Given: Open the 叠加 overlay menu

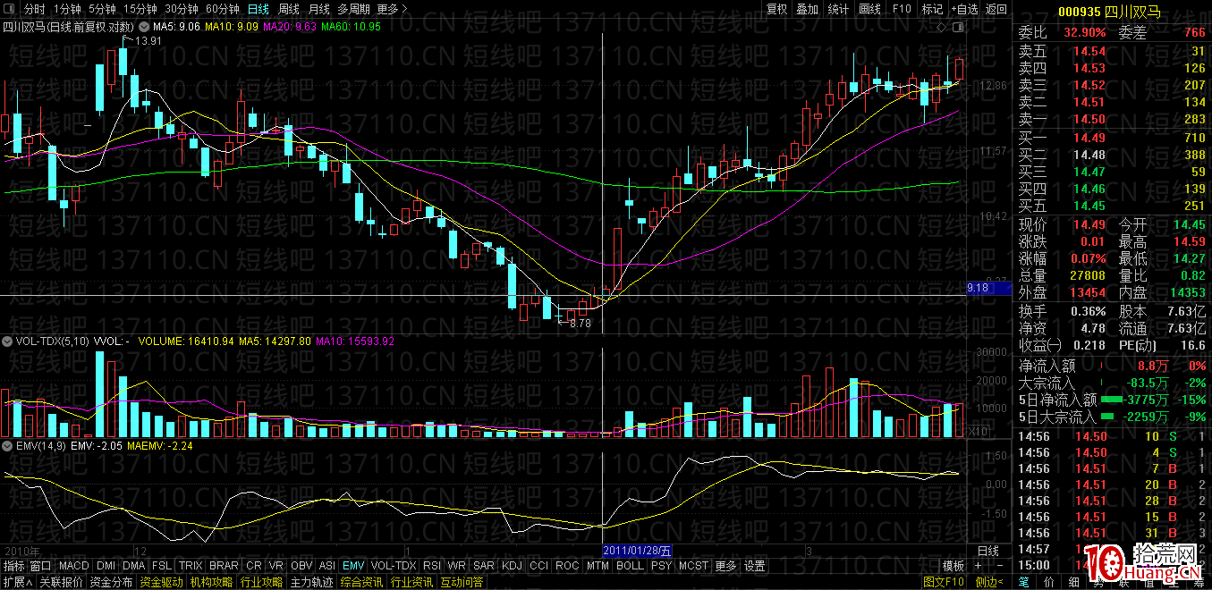Looking at the screenshot, I should [808, 9].
